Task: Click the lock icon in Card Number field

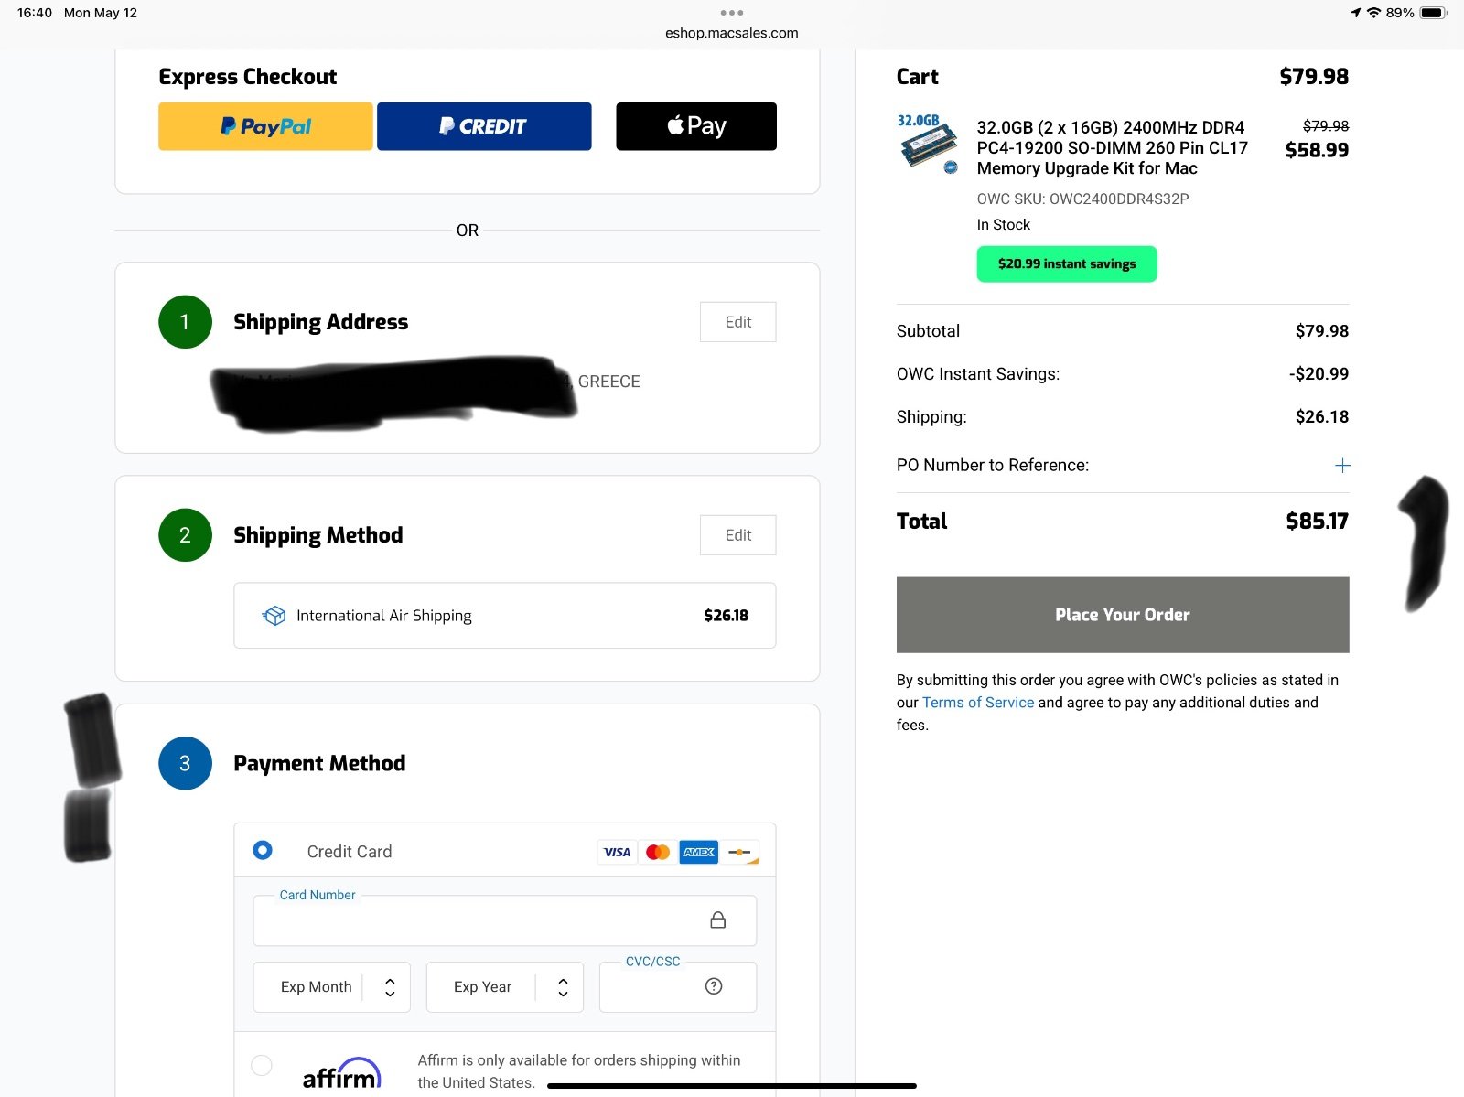Action: [718, 920]
